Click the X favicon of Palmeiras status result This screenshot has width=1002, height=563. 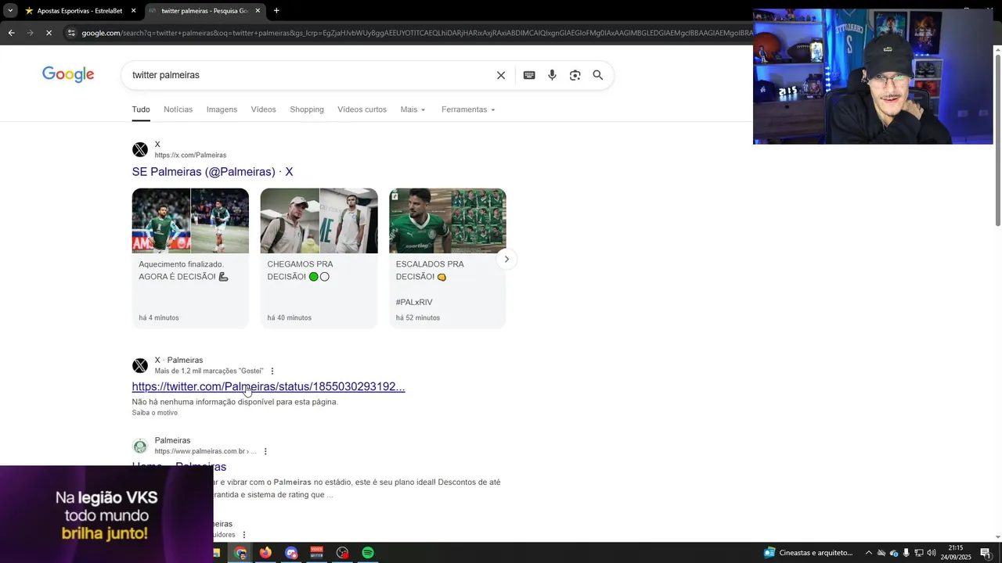(x=140, y=365)
